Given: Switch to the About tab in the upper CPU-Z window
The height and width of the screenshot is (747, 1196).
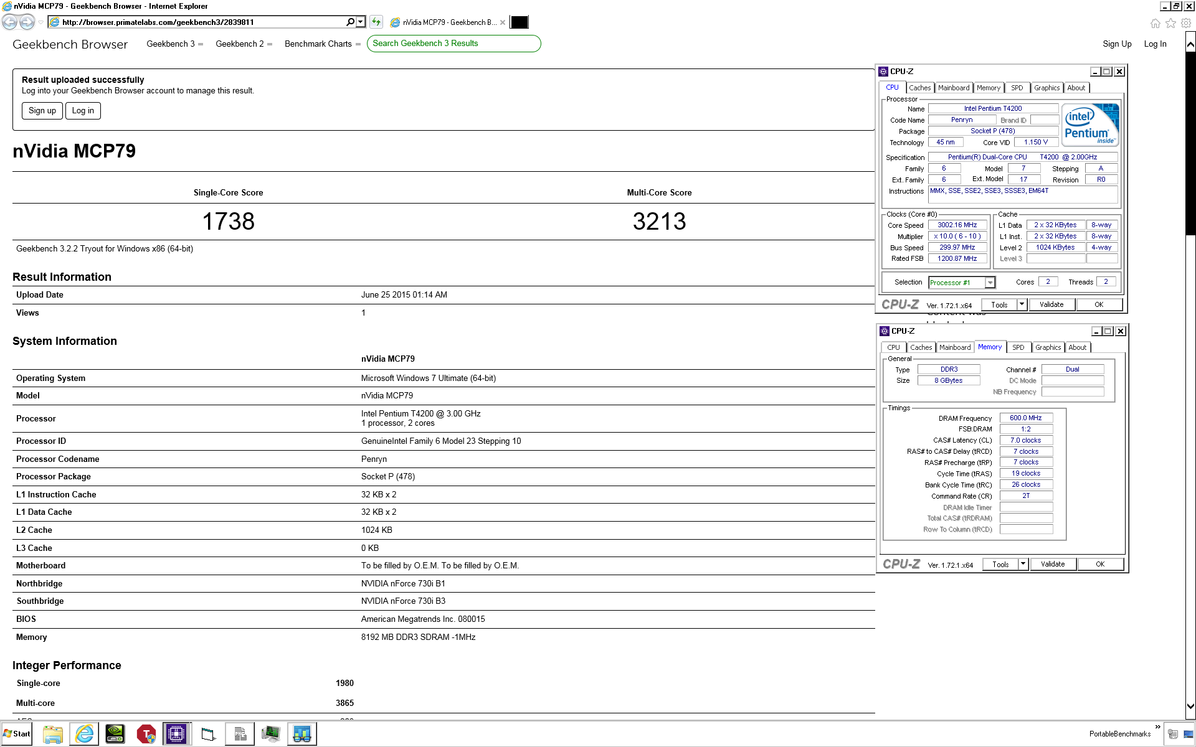Looking at the screenshot, I should [x=1076, y=88].
